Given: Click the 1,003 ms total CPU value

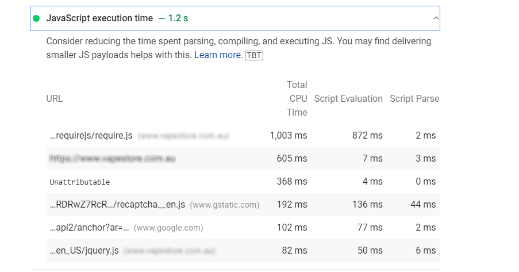Looking at the screenshot, I should [288, 136].
